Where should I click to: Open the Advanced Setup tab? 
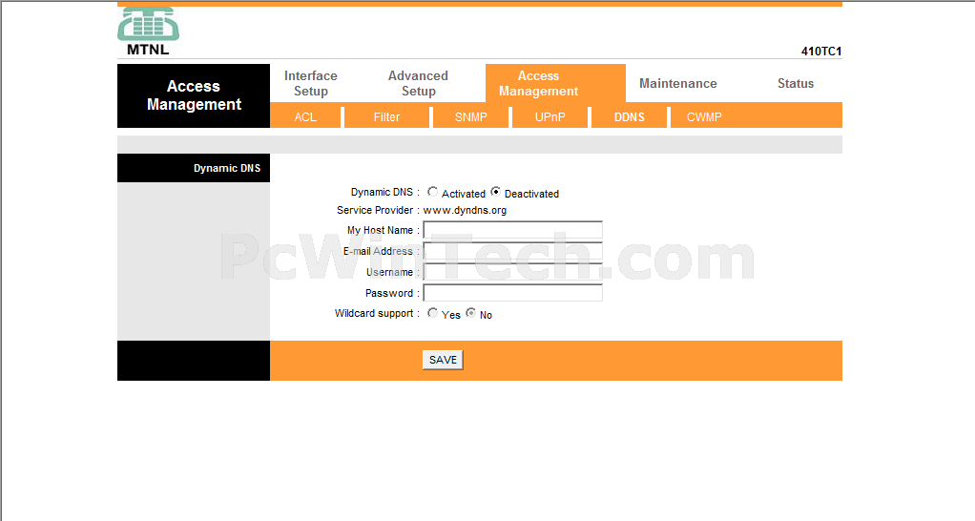click(x=418, y=83)
